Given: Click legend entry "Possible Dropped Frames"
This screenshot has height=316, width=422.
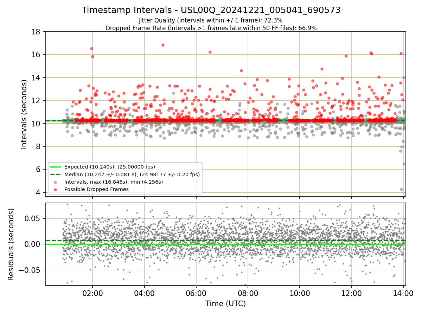Looking at the screenshot, I should [x=96, y=189].
